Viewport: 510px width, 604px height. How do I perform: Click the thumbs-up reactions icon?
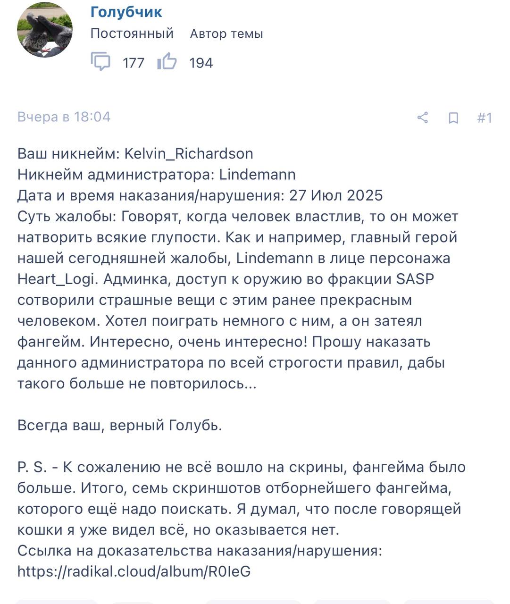[x=167, y=62]
